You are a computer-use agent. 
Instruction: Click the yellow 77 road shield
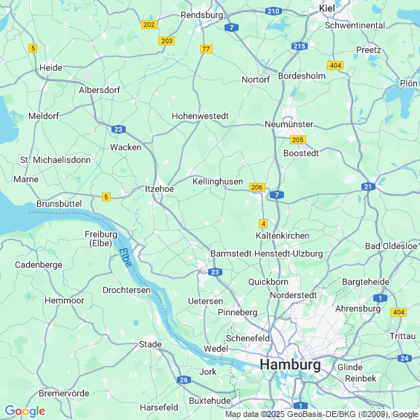206,49
